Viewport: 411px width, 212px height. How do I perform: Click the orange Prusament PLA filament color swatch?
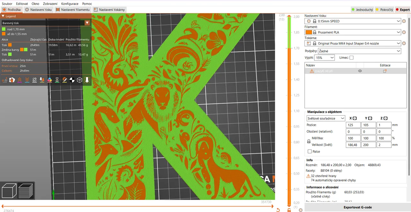(x=309, y=32)
